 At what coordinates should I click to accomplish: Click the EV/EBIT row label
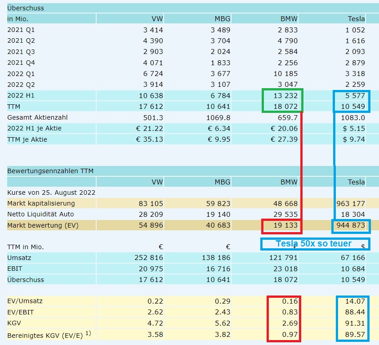click(x=21, y=312)
